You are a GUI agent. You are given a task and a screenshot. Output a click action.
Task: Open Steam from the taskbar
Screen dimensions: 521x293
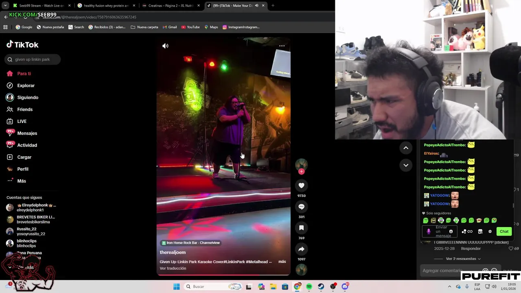(321, 286)
